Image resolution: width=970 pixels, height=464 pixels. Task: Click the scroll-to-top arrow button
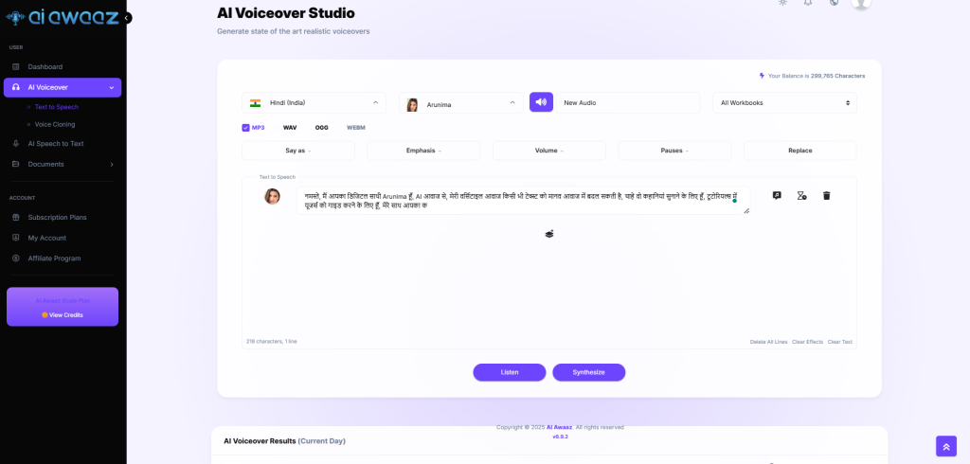[x=945, y=446]
